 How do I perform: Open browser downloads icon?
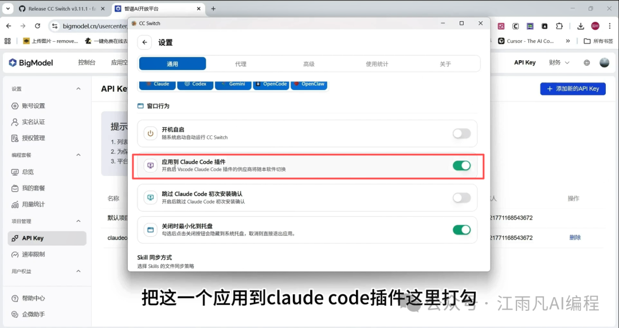point(580,26)
